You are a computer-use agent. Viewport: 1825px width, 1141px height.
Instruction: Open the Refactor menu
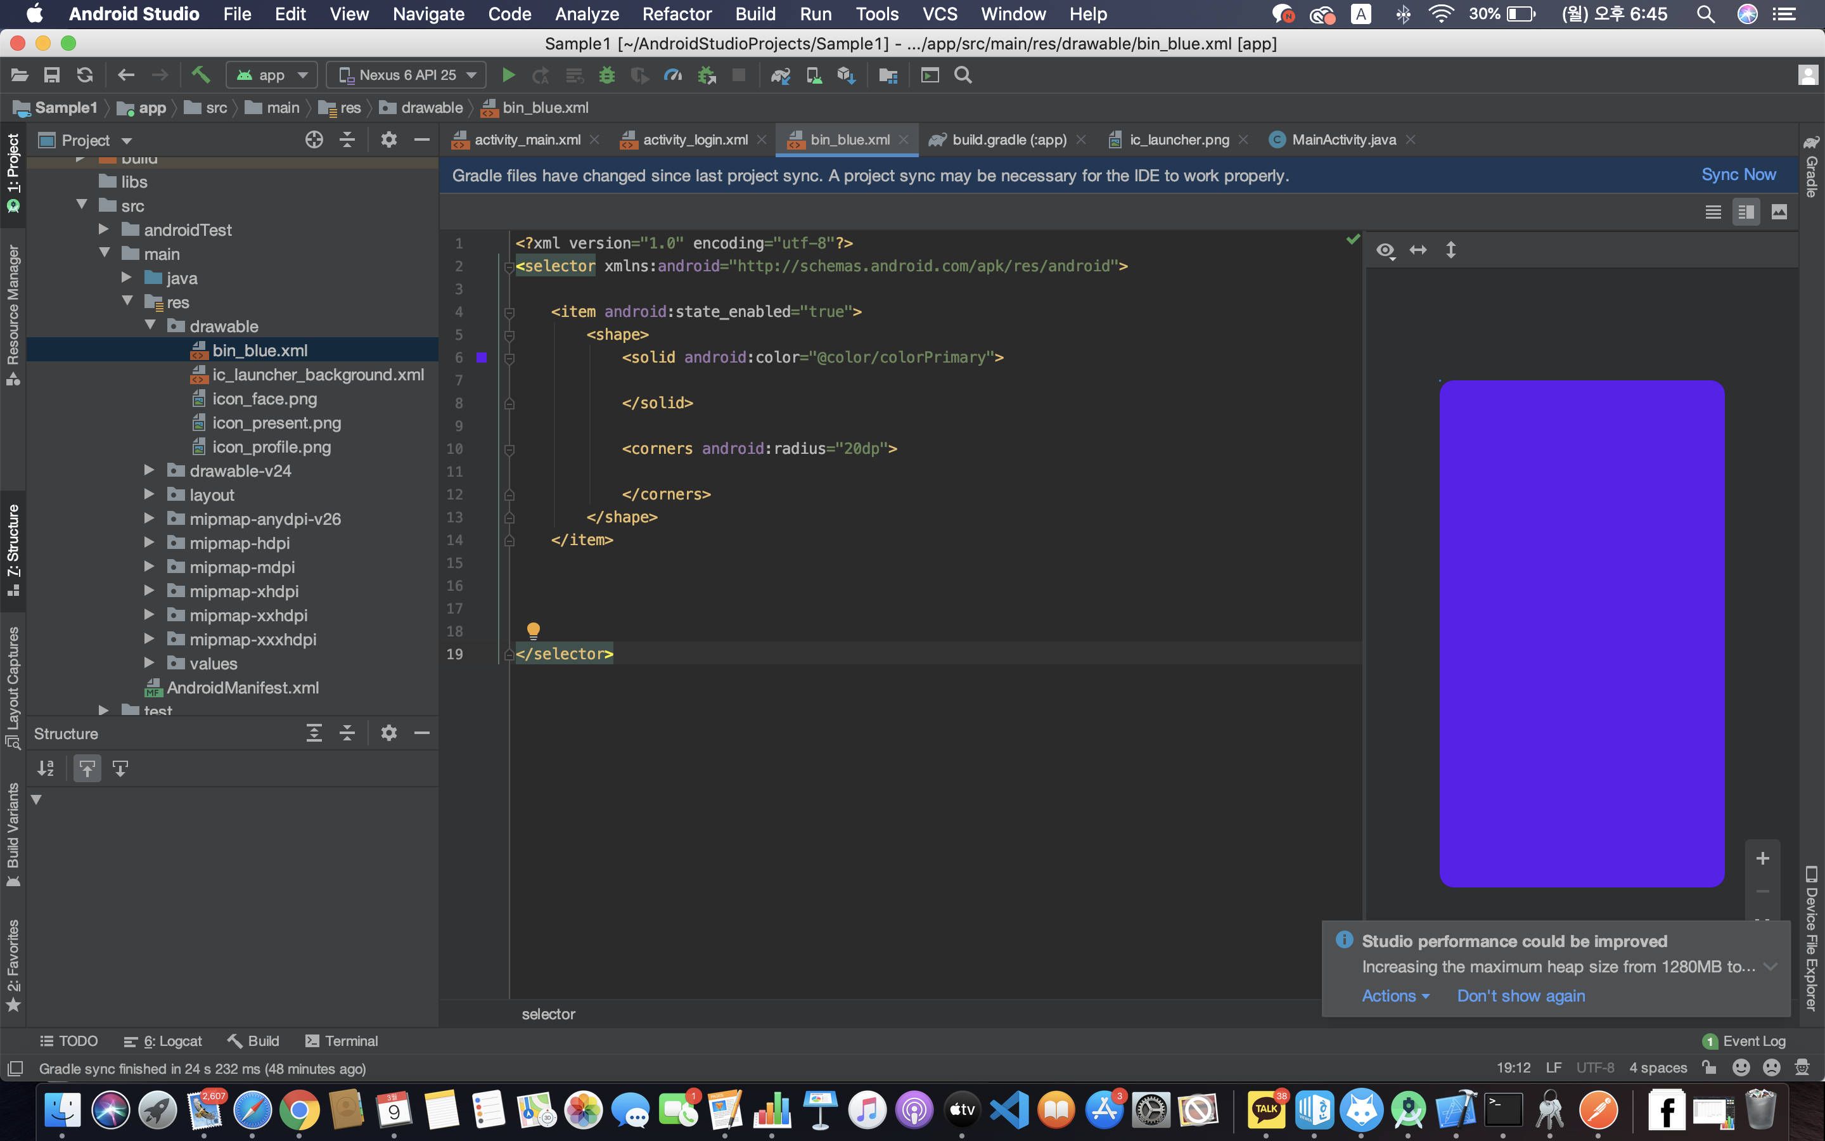click(677, 15)
